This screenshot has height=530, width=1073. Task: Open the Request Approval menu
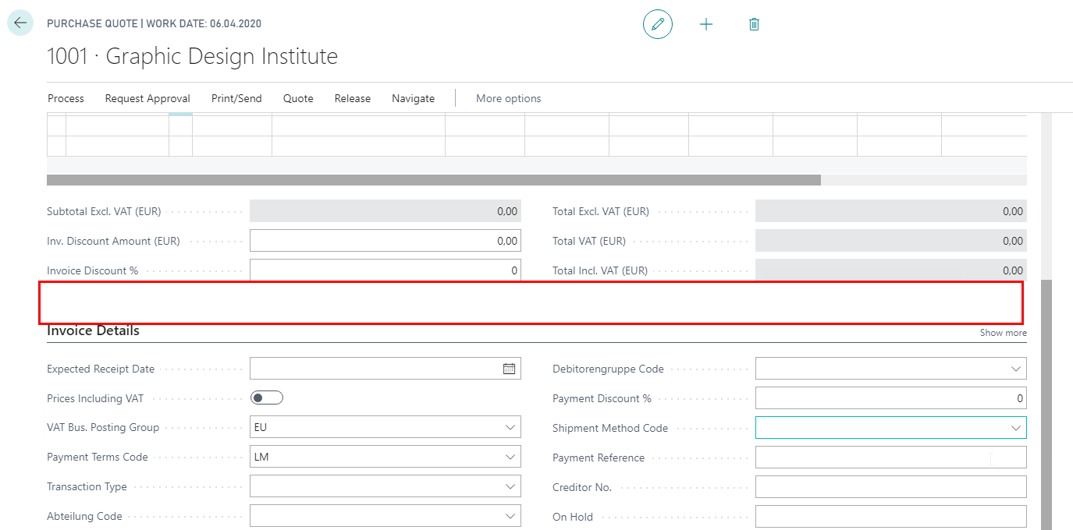[147, 98]
